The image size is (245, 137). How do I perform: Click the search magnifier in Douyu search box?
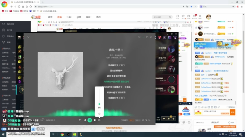(170, 17)
